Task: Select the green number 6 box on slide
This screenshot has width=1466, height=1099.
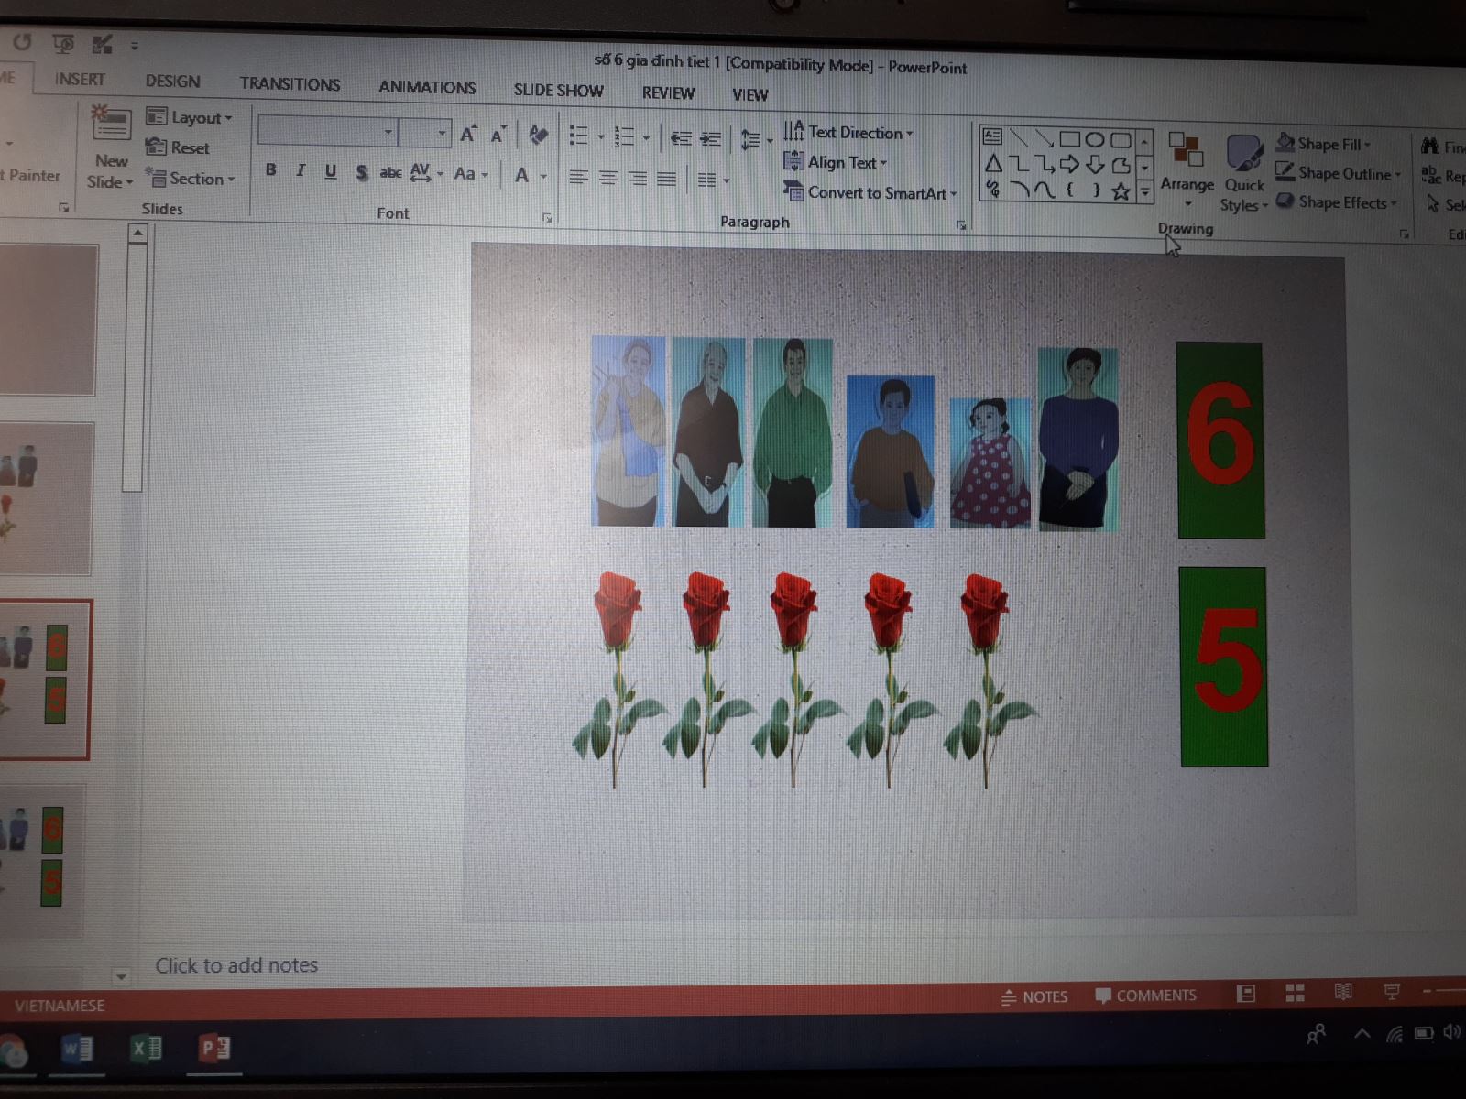Action: click(1220, 440)
